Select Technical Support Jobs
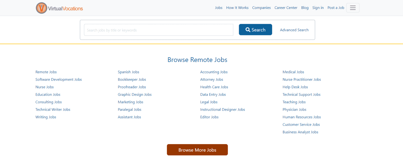Viewport: 403px width, 165px height. [x=301, y=94]
